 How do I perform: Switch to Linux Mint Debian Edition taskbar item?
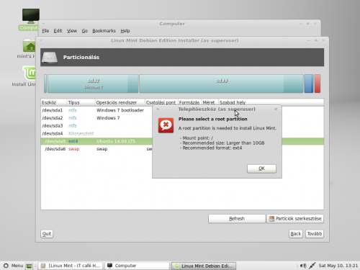pos(203,266)
